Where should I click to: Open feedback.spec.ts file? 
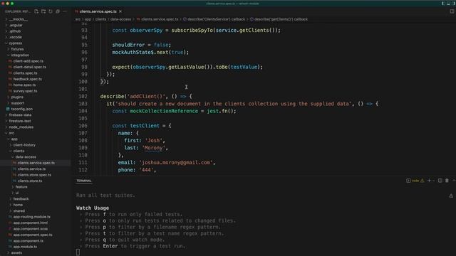[x=27, y=79]
